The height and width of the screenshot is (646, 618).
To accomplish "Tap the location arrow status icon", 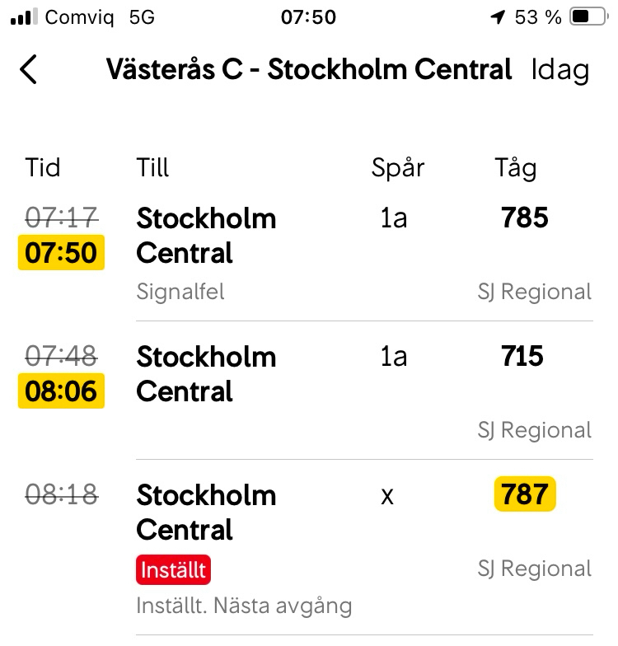I will [x=497, y=17].
